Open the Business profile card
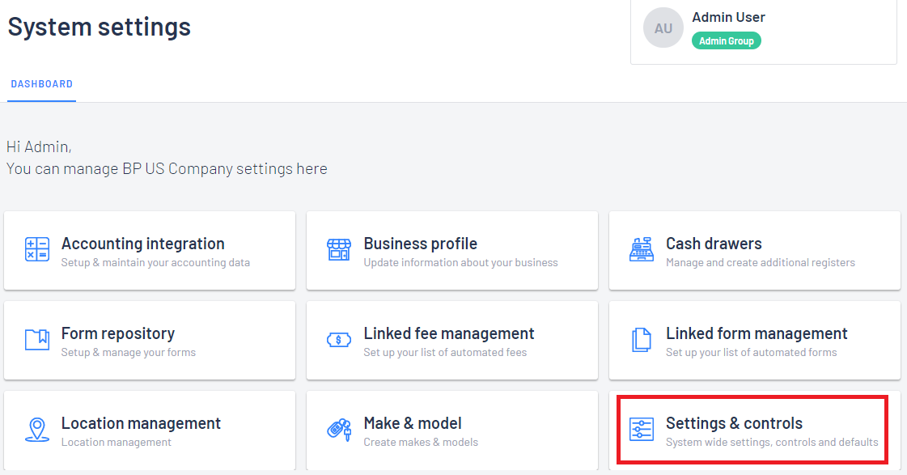Viewport: 907px width, 475px height. 452,251
